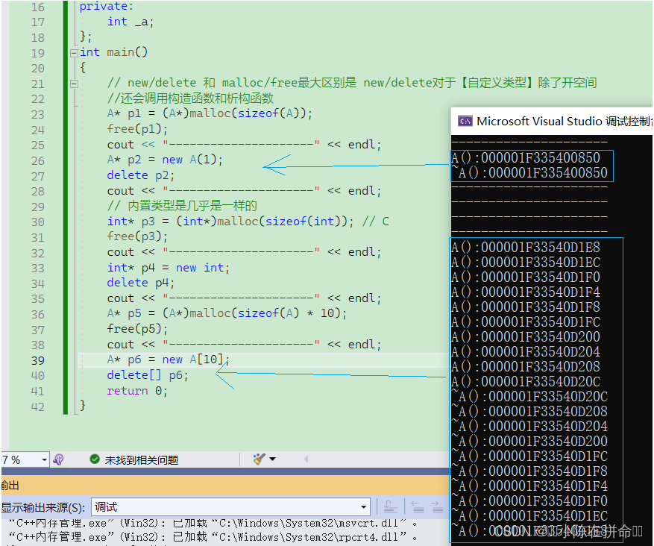This screenshot has height=546, width=654.
Task: Click the output line mentioning msvcrt.dll
Action: [213, 523]
